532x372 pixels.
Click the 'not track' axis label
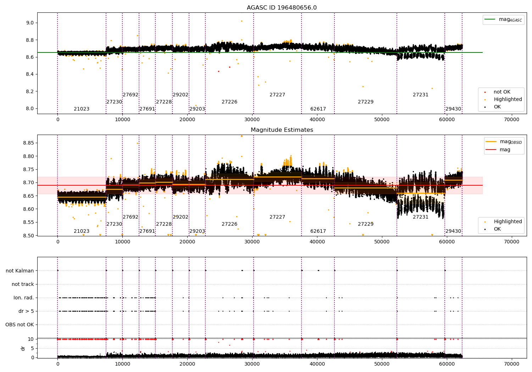tap(23, 284)
